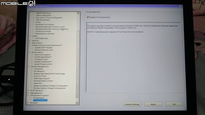Screen dimensions: 205x115
Task: Open USB Wake Support
Action: 42,79
